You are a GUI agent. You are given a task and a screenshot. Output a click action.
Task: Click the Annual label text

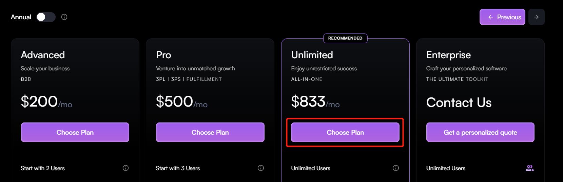point(21,17)
